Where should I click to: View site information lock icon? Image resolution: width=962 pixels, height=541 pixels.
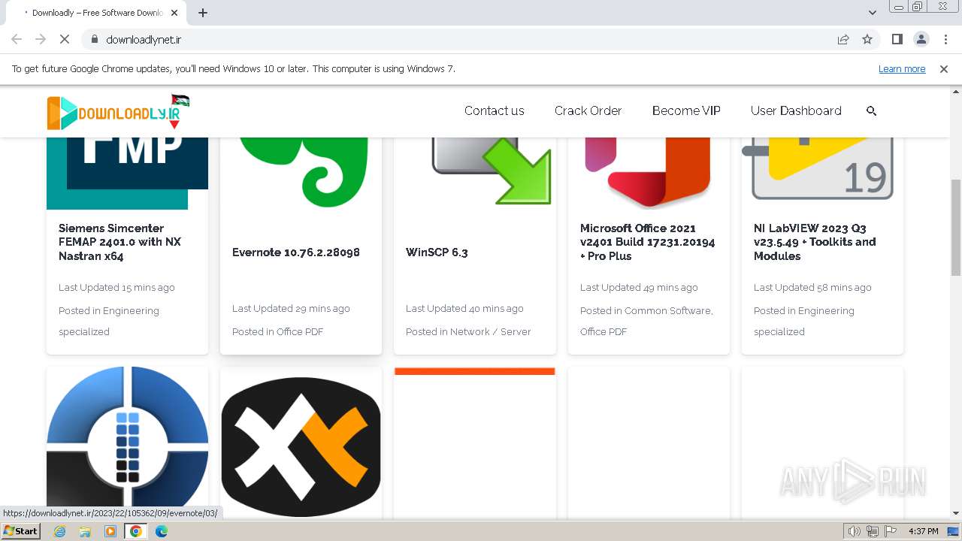[95, 39]
